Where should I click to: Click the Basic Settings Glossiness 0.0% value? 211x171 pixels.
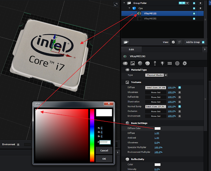(157, 142)
